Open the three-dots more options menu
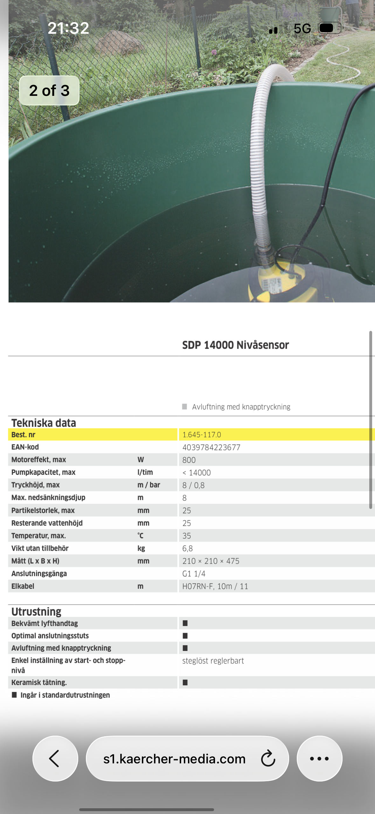This screenshot has height=814, width=375. click(319, 758)
